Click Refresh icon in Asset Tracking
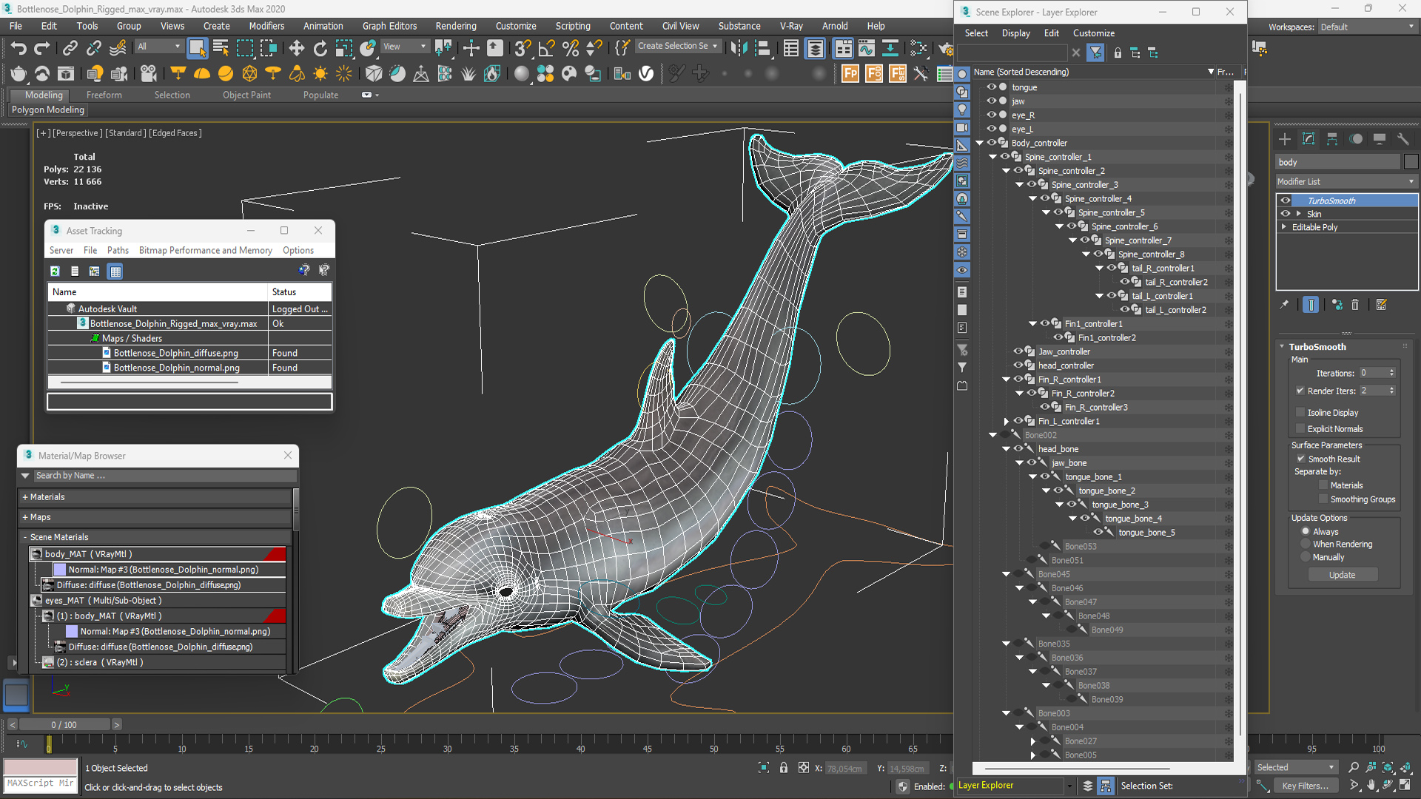Viewport: 1421px width, 799px height. coord(55,272)
